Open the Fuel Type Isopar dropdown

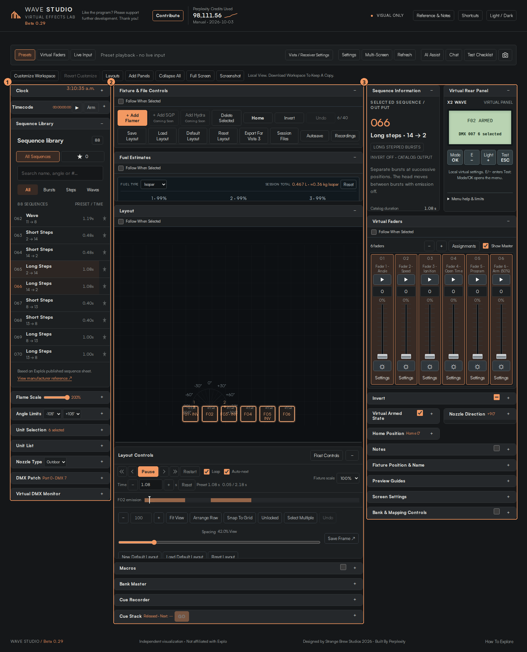click(153, 184)
